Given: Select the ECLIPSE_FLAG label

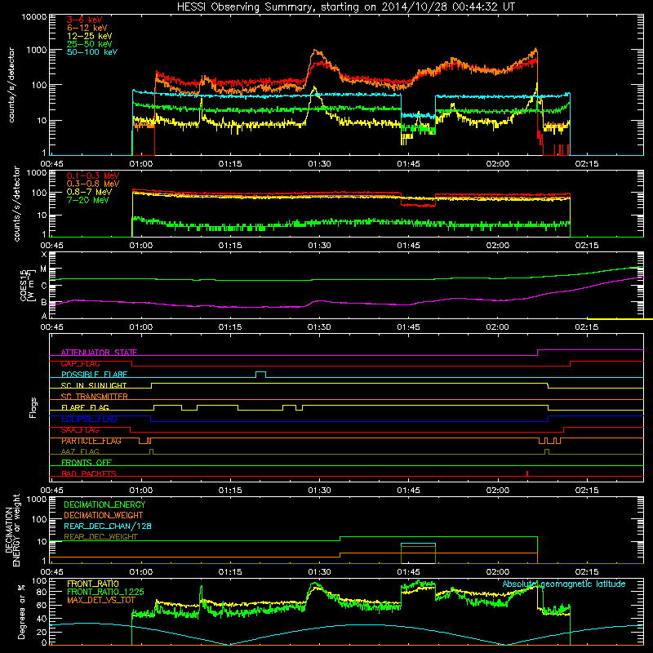Looking at the screenshot, I should 89,419.
